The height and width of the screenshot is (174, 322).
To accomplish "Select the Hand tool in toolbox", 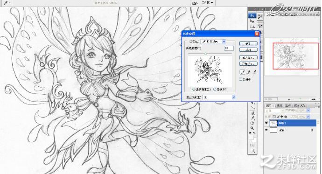I will (x=252, y=123).
